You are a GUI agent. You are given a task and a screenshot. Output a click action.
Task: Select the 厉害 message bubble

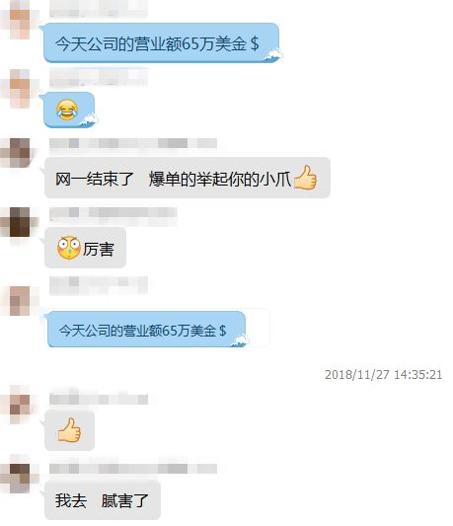[x=85, y=248]
